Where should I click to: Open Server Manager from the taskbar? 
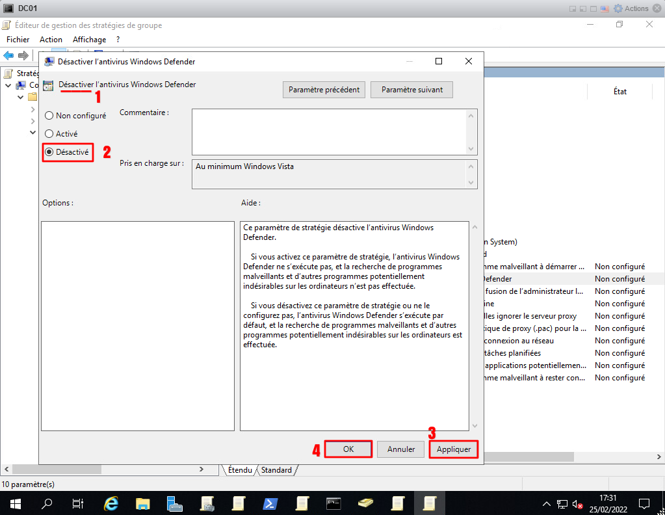175,503
